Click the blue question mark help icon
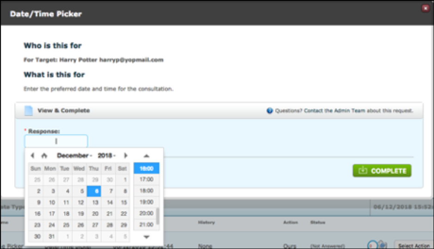The image size is (434, 249). click(269, 111)
